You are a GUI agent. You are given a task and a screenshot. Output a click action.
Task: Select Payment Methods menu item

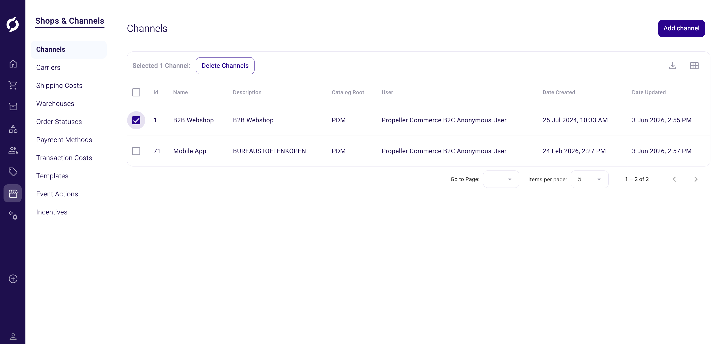pos(64,140)
